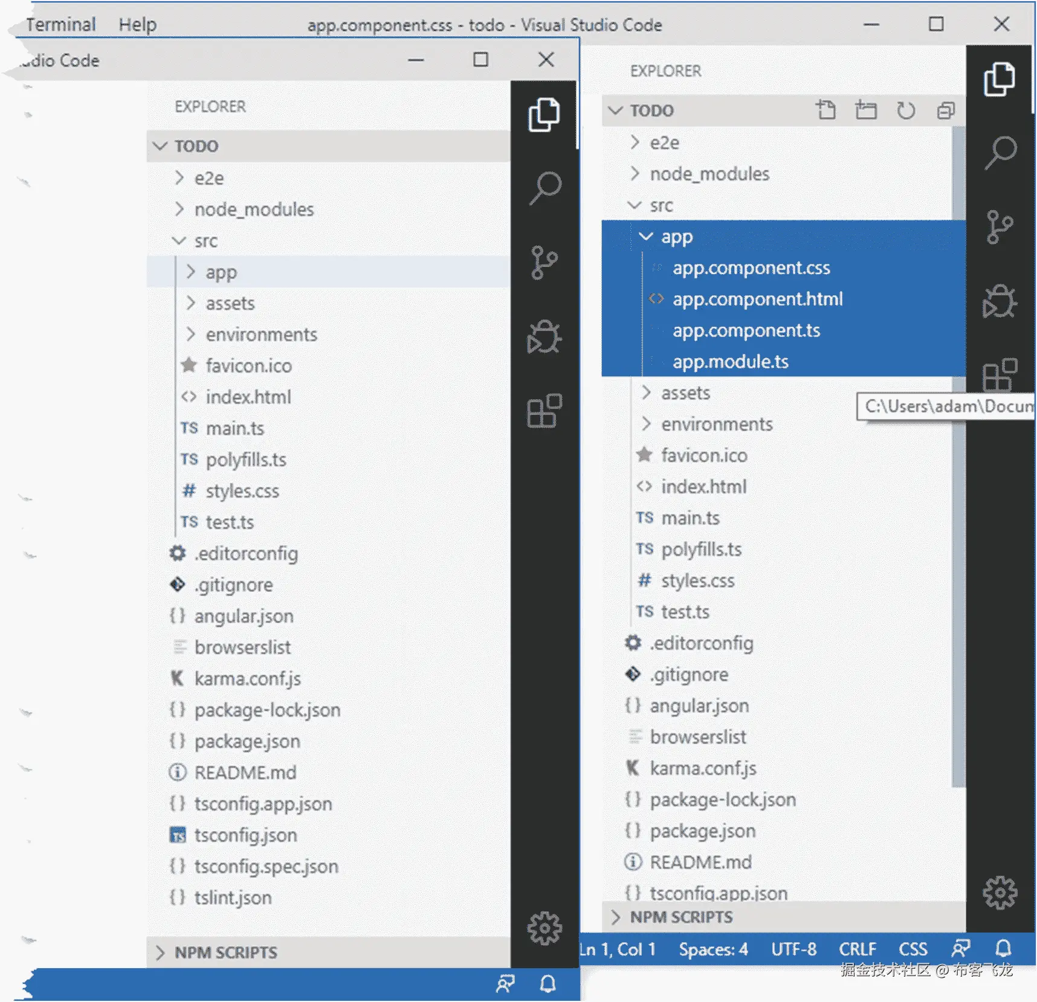Click New File icon in TODO header
This screenshot has width=1037, height=1002.
[825, 111]
